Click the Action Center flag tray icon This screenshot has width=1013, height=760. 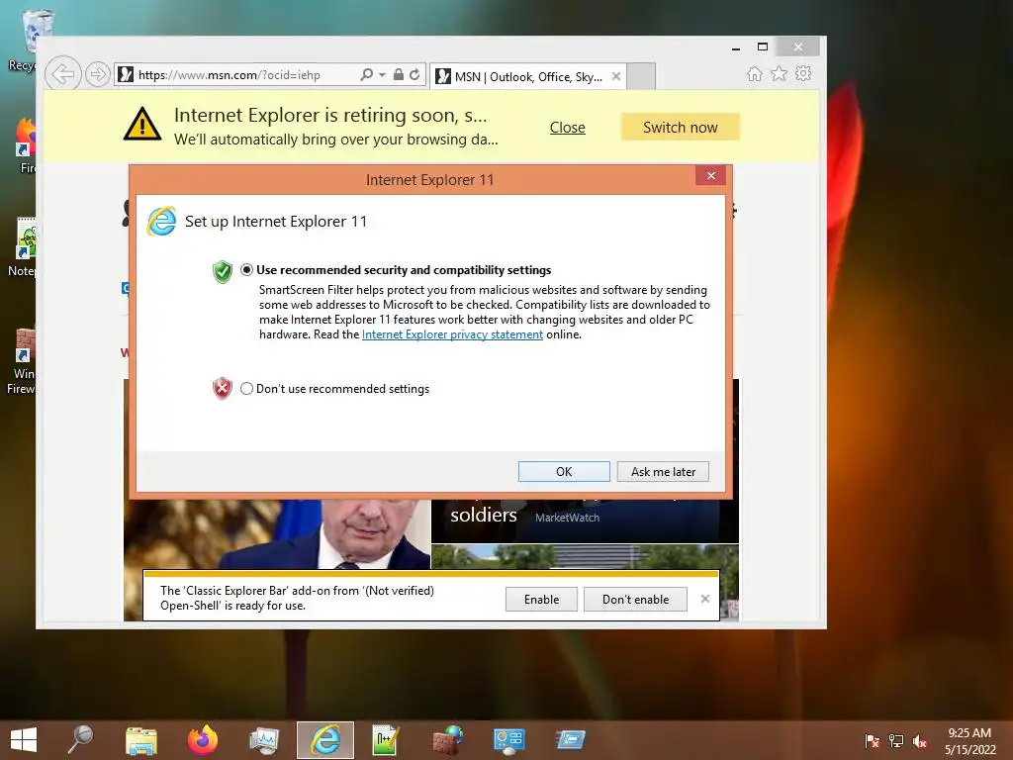tap(873, 741)
